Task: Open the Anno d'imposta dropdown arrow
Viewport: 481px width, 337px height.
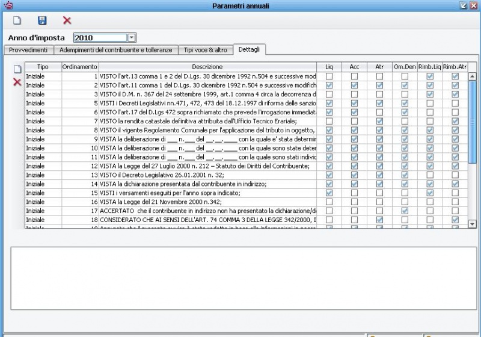Action: point(131,38)
